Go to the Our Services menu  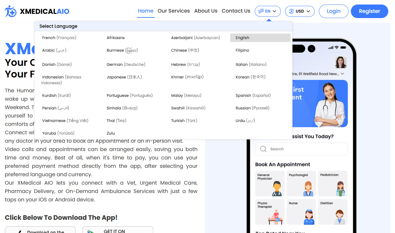(173, 11)
